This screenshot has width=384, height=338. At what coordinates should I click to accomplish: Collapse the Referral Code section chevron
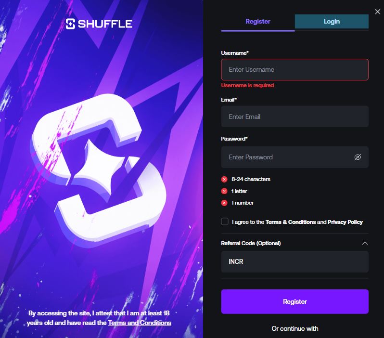point(365,244)
